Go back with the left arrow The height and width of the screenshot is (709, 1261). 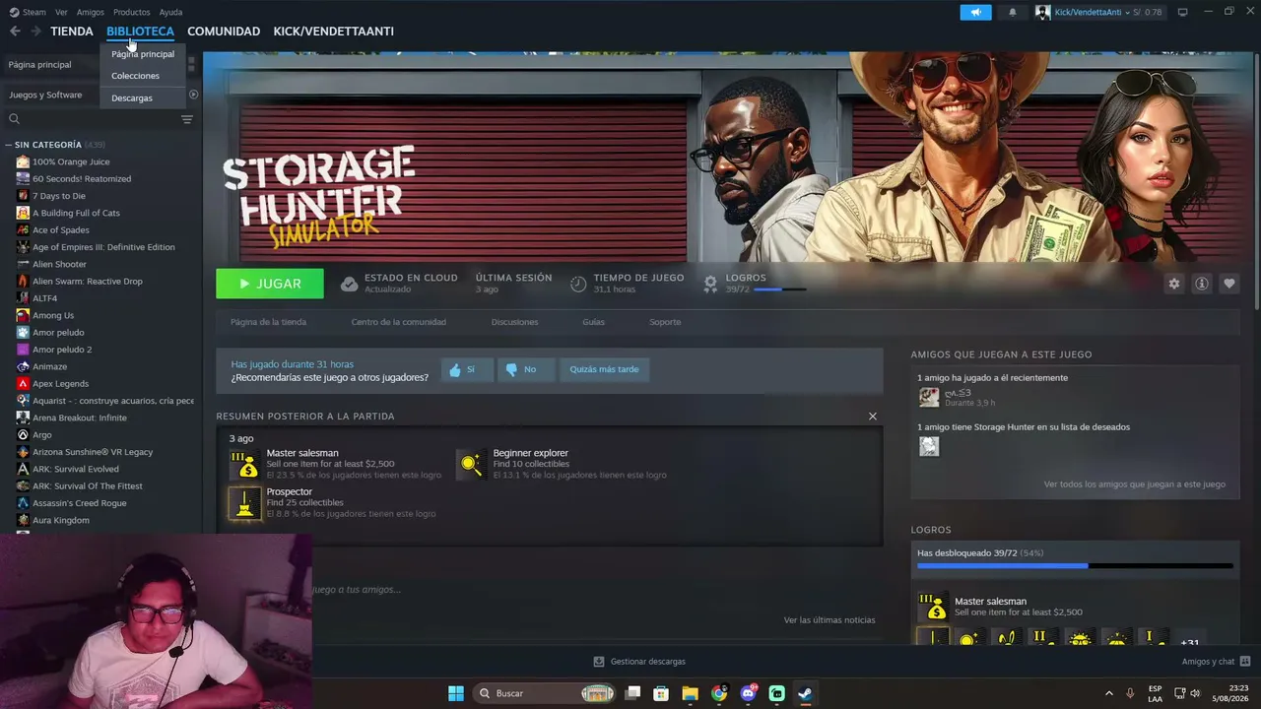tap(15, 32)
